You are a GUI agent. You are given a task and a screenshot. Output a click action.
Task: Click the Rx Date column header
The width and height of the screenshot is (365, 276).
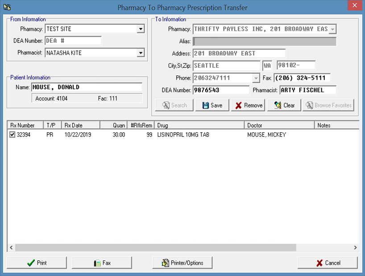click(x=80, y=125)
